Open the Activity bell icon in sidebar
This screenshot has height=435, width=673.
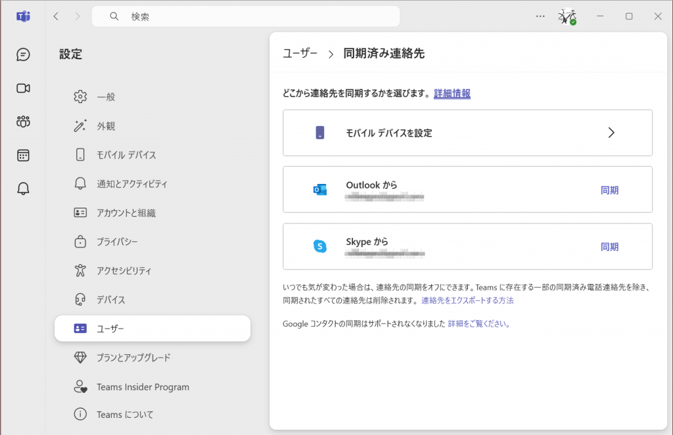tap(24, 189)
